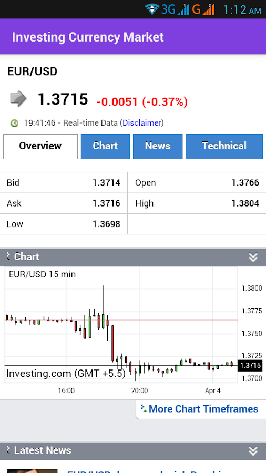Select the Overview tab

pos(40,146)
